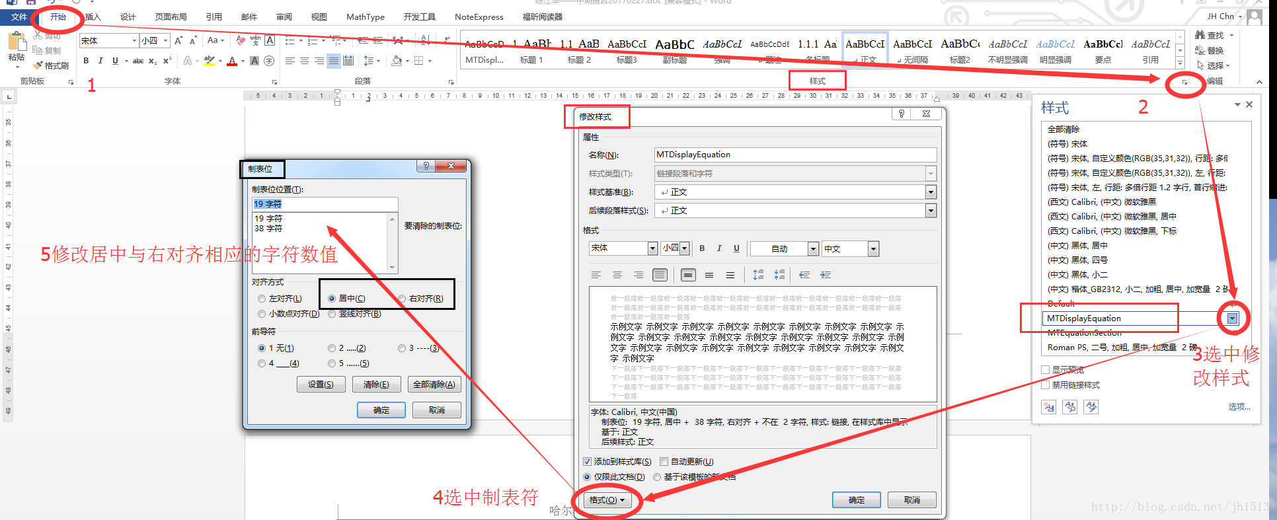Click Bold in the Modify Style dialog
Image resolution: width=1277 pixels, height=520 pixels.
coord(702,248)
